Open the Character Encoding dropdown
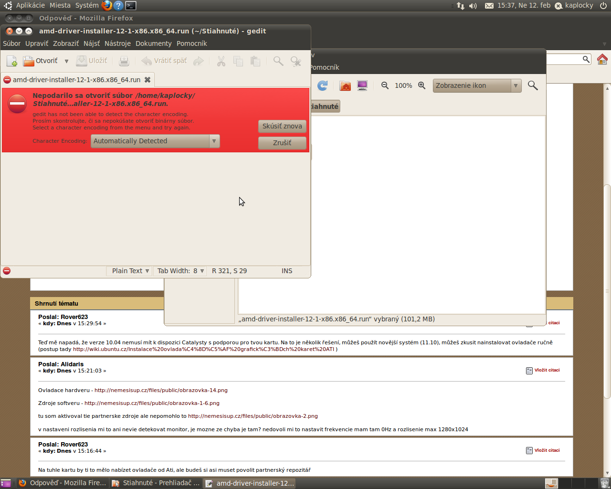Image resolution: width=611 pixels, height=489 pixels. 155,141
